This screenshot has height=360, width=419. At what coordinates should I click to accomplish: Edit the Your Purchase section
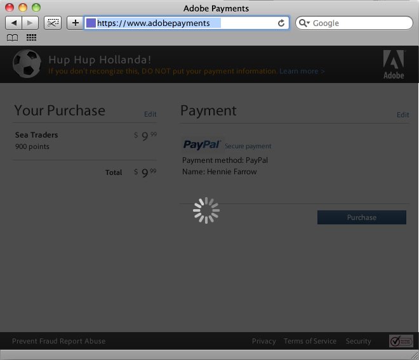[x=150, y=114]
